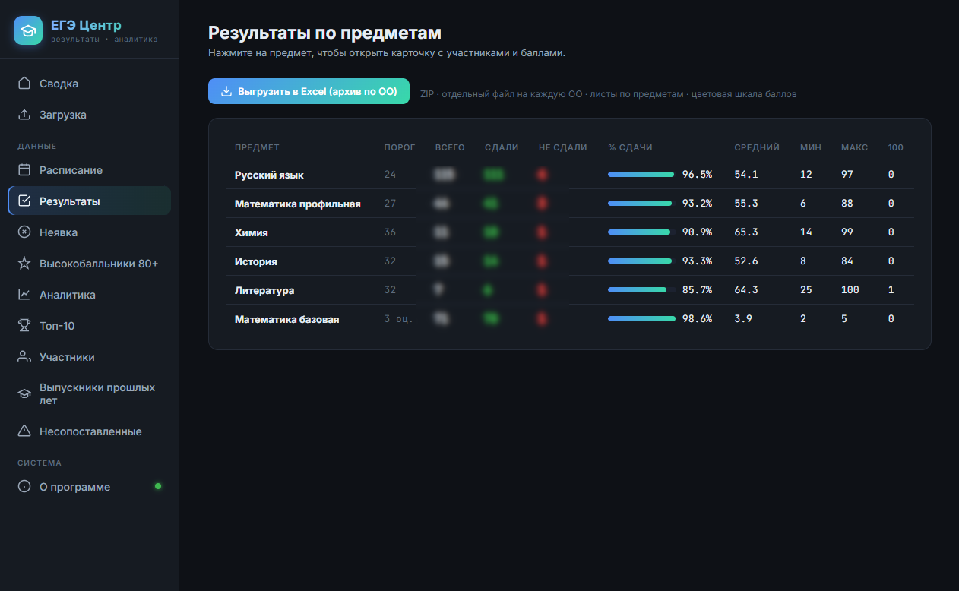959x591 pixels.
Task: Open Выпускники прошлых лет
Action: [90, 394]
